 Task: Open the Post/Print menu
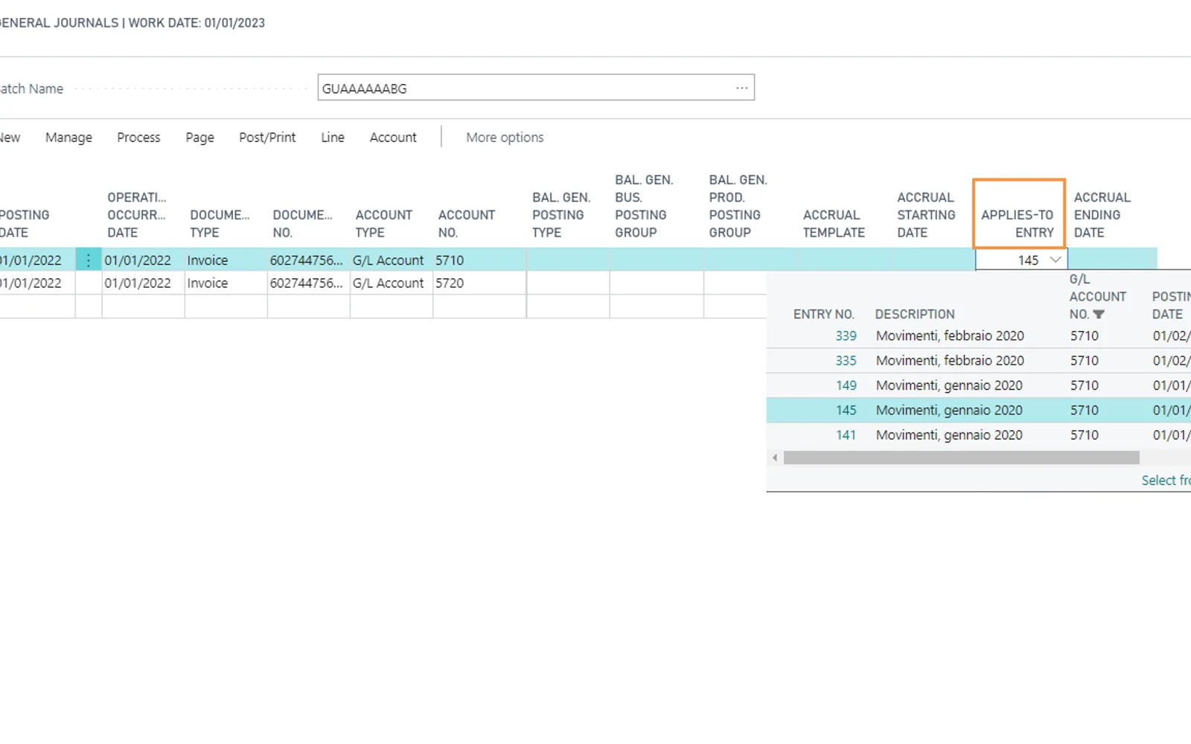(x=267, y=138)
